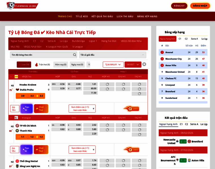Image resolution: width=215 pixels, height=169 pixels.
Task: Click the Brentford crest in results
Action: 189,141
